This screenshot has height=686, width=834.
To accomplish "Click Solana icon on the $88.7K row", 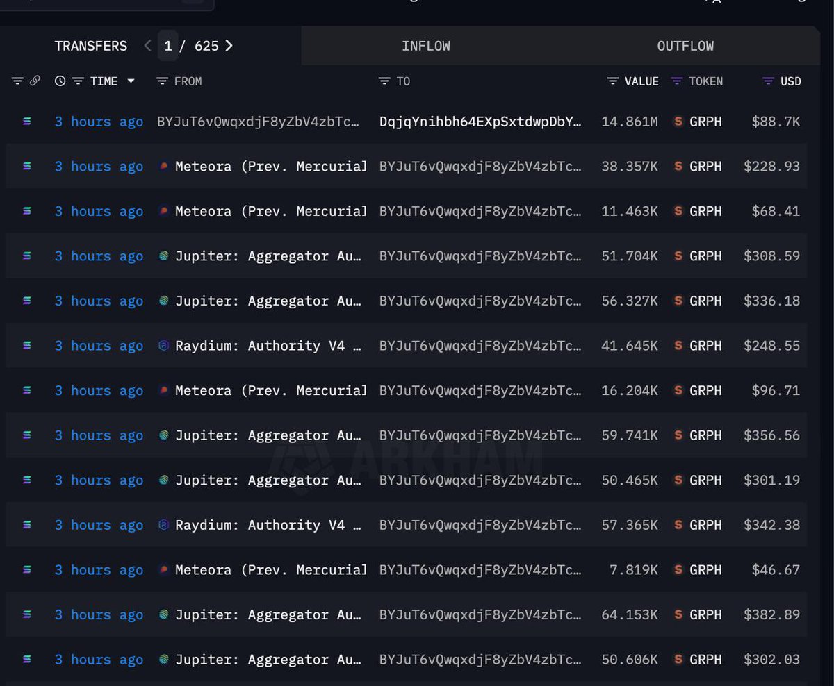I will 26,122.
